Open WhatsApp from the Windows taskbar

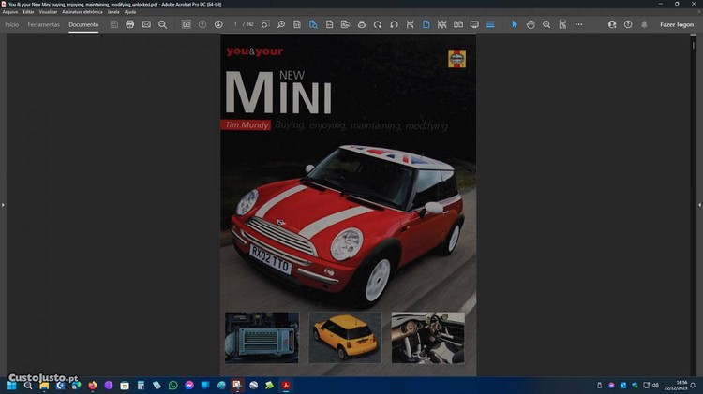pyautogui.click(x=172, y=385)
